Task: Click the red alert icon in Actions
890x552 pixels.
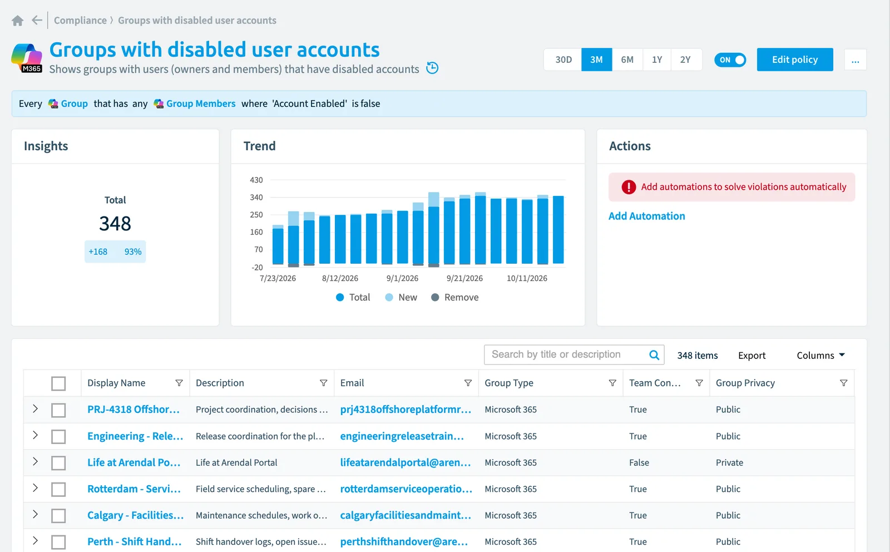Action: click(x=629, y=187)
